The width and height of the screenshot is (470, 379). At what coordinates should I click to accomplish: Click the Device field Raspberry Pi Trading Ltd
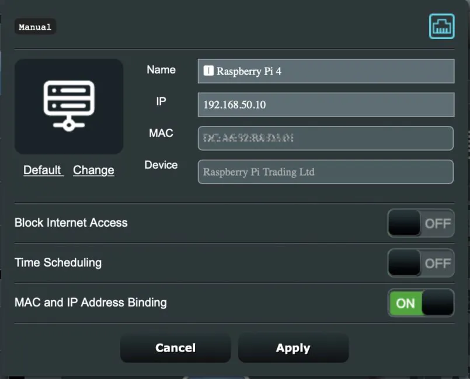click(326, 172)
